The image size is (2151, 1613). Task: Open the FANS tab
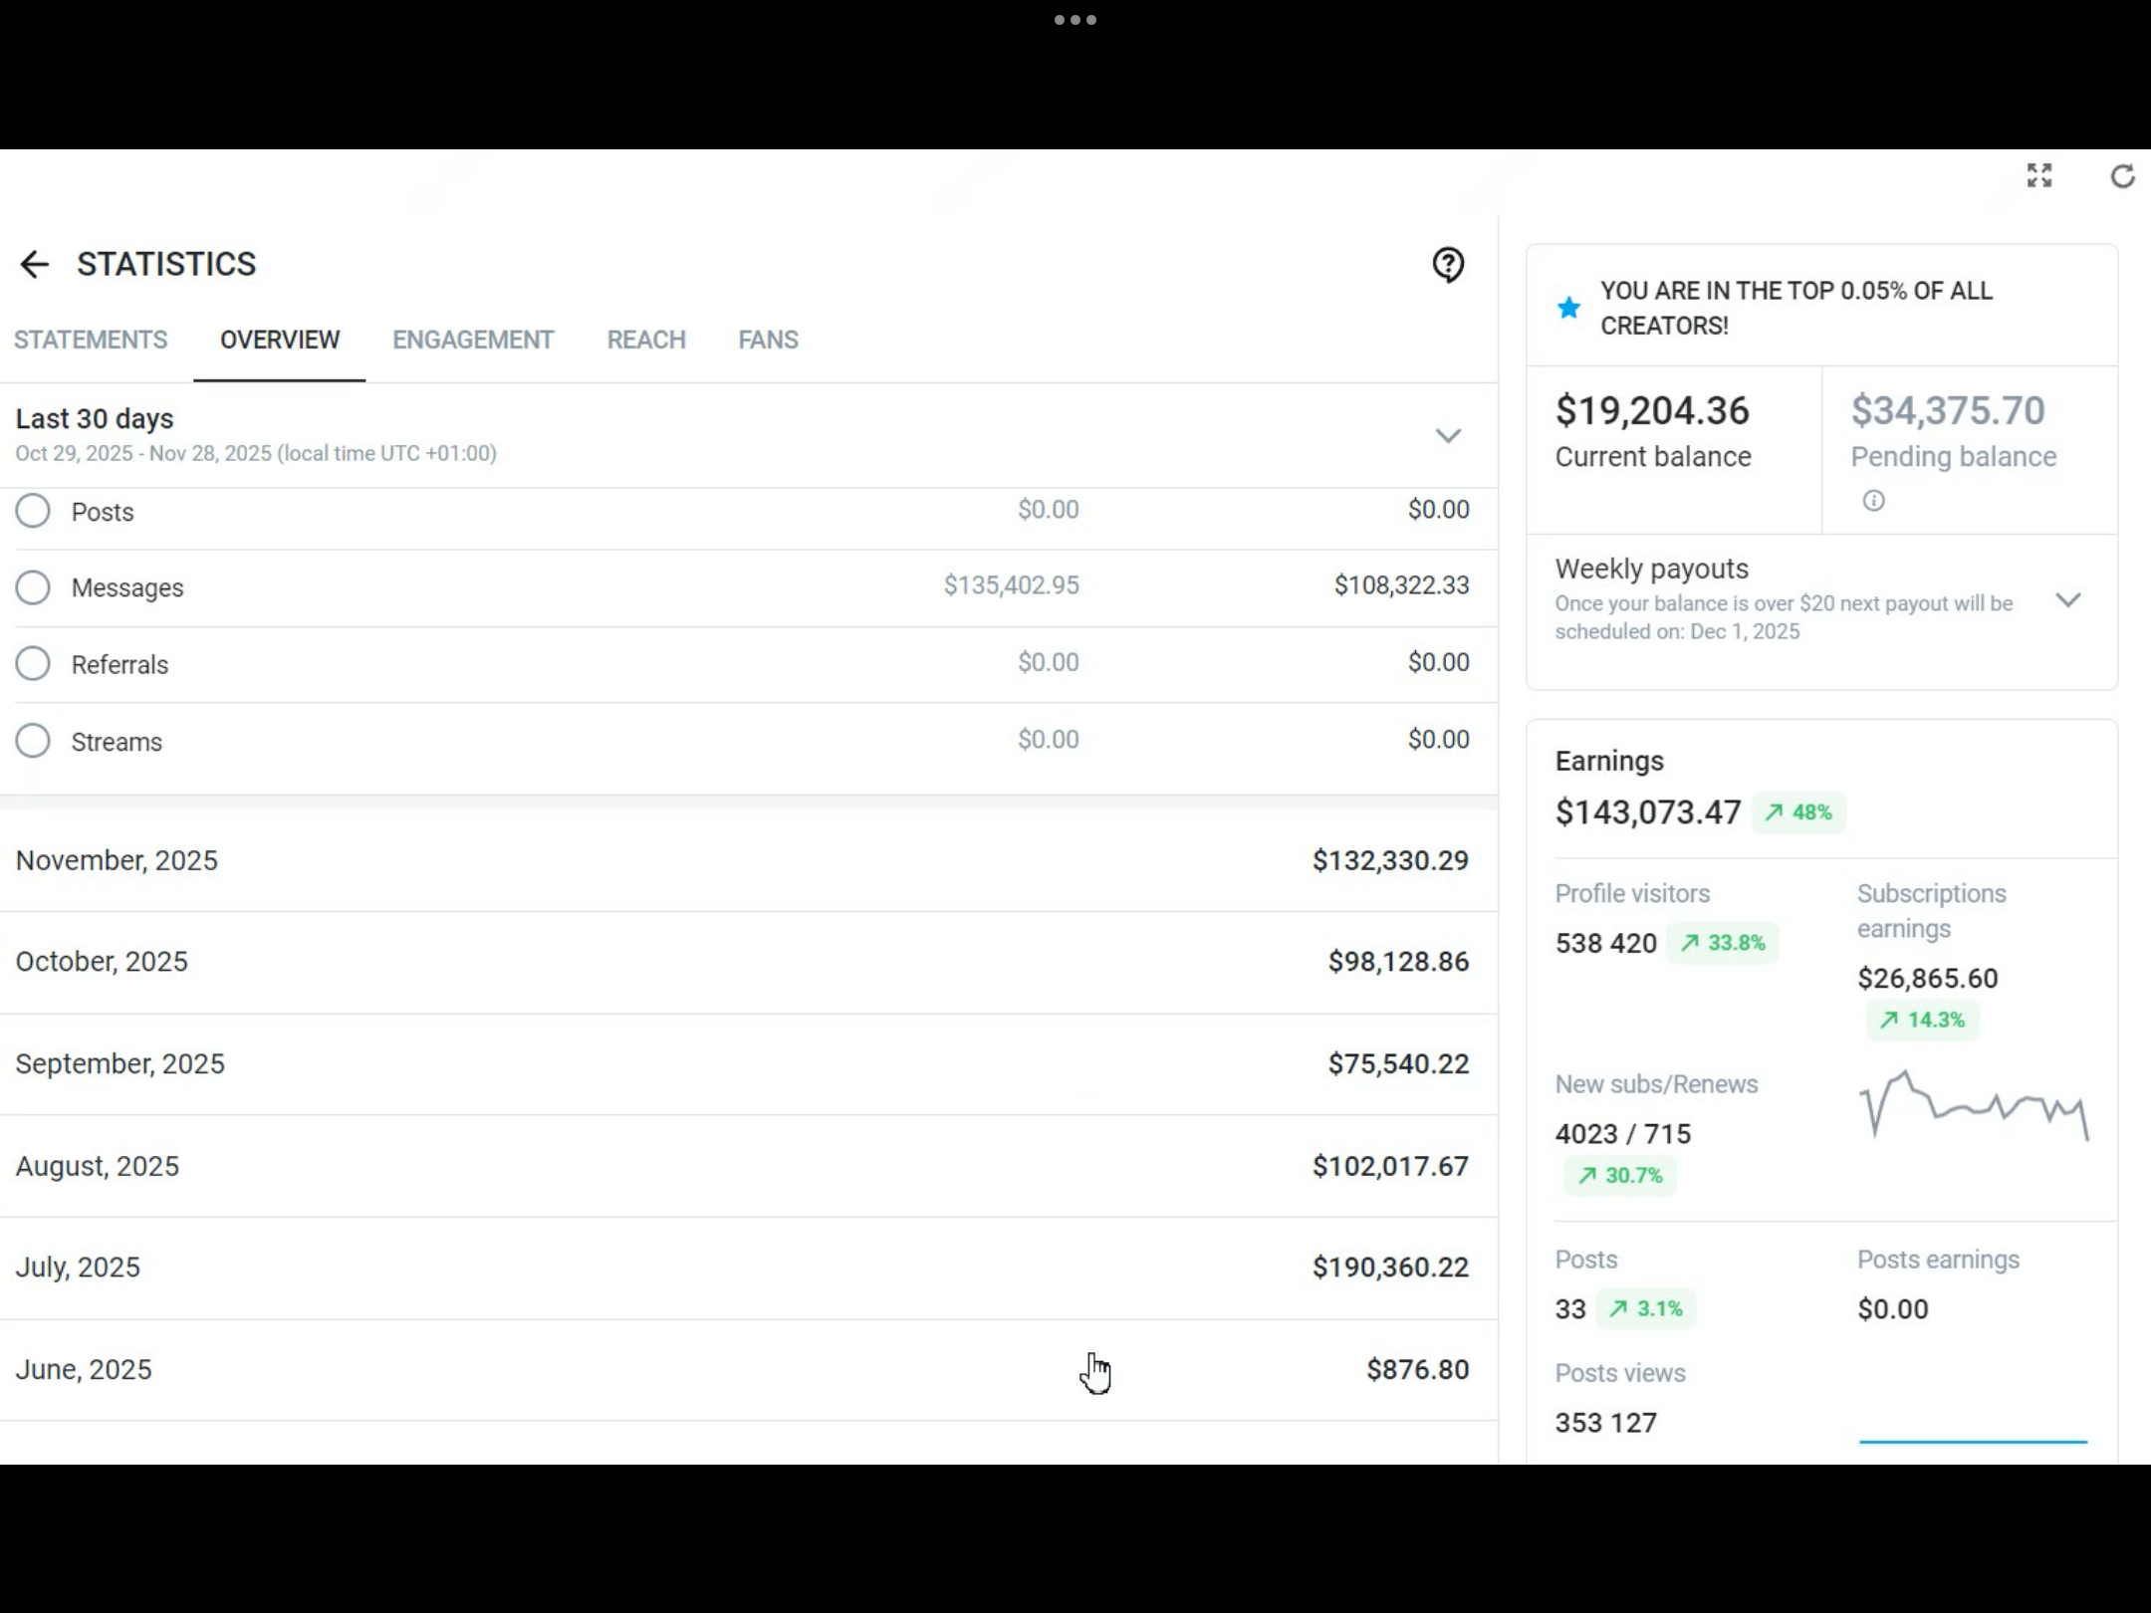click(x=768, y=341)
